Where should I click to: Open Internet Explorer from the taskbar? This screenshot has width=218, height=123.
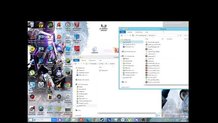click(67, 120)
